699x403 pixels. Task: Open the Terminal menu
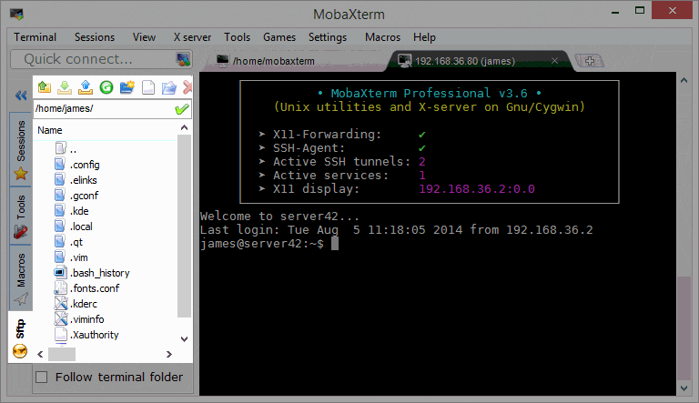[35, 37]
